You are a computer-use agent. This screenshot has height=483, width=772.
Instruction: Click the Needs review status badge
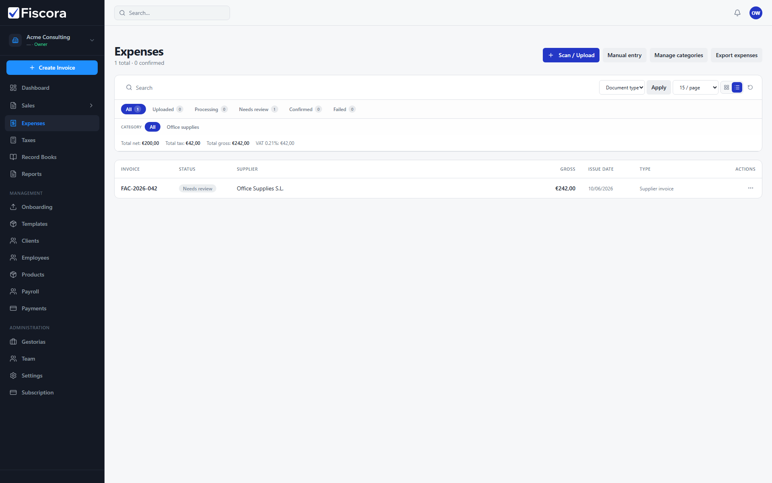[x=197, y=188]
